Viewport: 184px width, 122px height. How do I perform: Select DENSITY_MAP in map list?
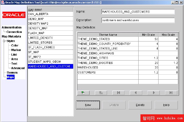point(51,28)
